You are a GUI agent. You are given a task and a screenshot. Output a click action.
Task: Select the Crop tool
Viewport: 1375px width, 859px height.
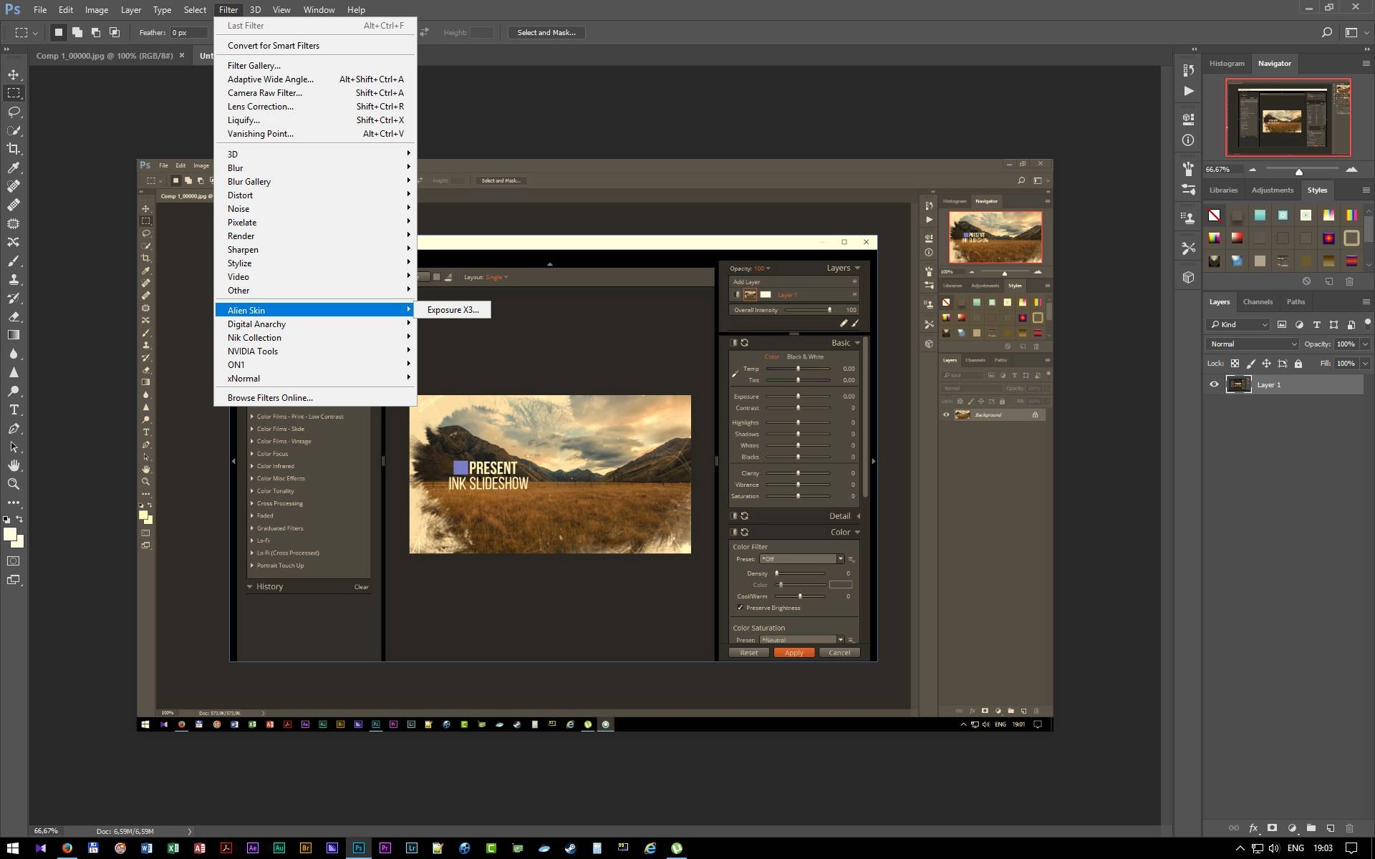coord(14,149)
